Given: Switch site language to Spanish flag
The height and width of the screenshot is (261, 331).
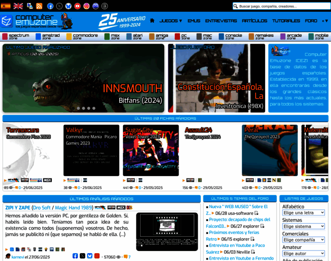Looking at the screenshot, I should click(x=6, y=6).
